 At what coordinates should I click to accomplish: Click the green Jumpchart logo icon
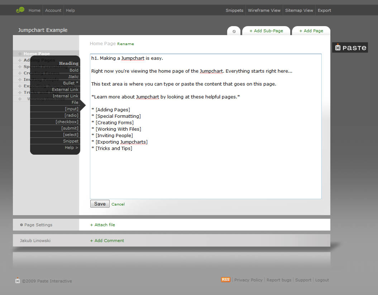20,10
